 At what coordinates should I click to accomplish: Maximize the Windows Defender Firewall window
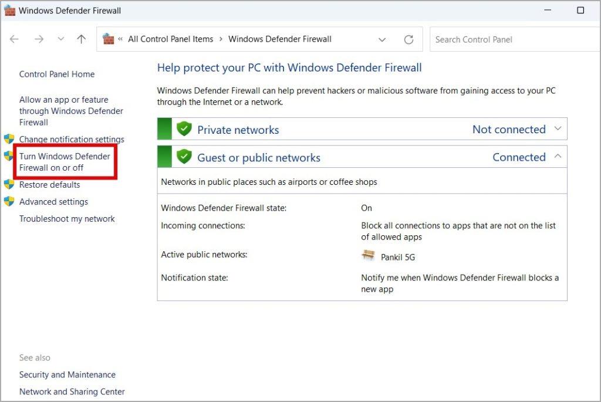[x=580, y=10]
